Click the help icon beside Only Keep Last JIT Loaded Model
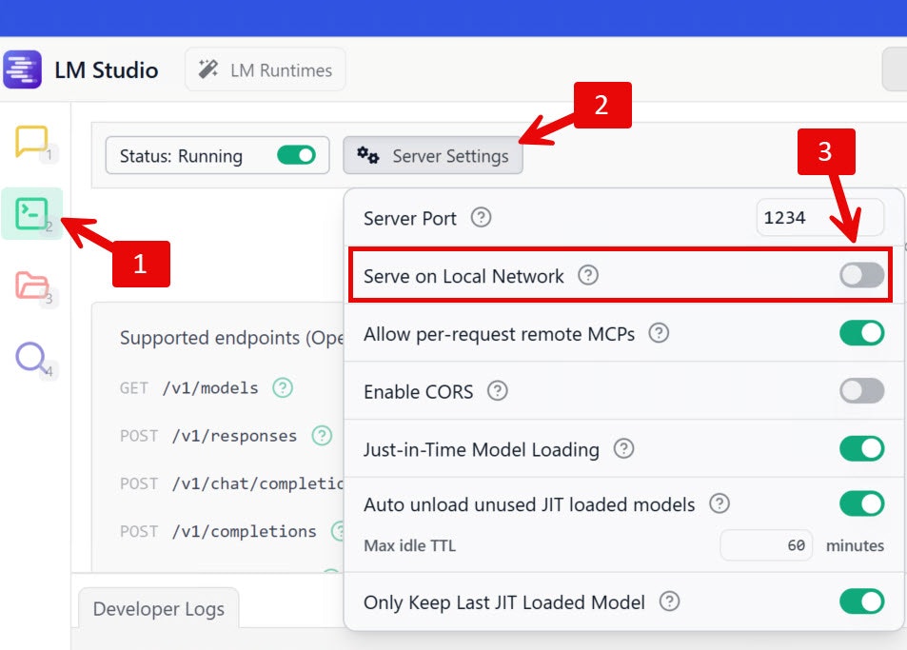Viewport: 907px width, 650px height. pos(669,601)
